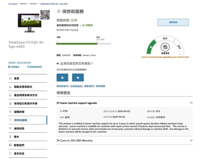Click the warehouse support icon in the gauge
This screenshot has width=207, height=160.
tap(165, 47)
